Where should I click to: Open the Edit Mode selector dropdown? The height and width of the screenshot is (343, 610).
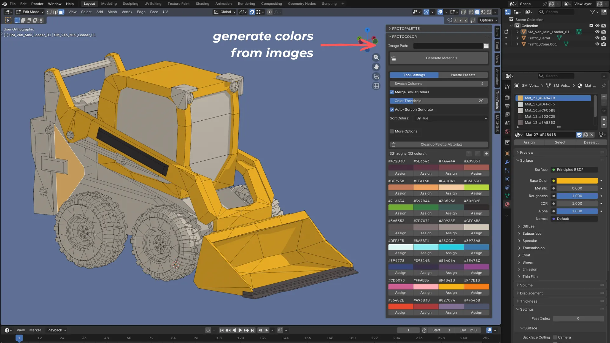(30, 12)
